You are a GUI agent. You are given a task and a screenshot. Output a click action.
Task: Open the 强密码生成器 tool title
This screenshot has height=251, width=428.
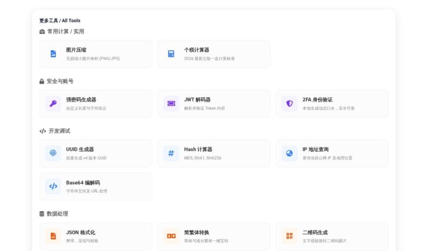81,100
